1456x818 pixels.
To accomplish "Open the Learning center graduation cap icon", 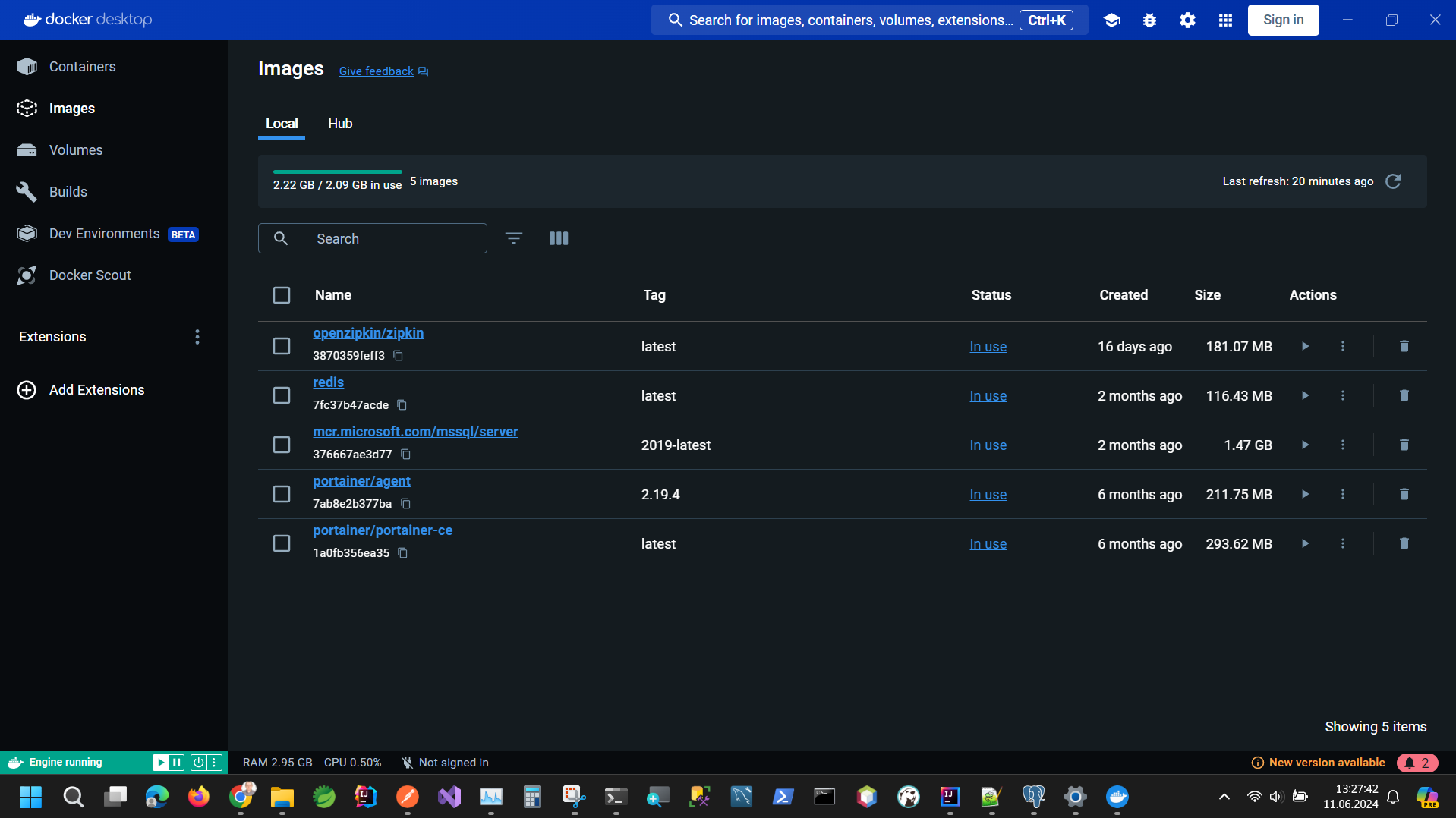I will [1111, 20].
